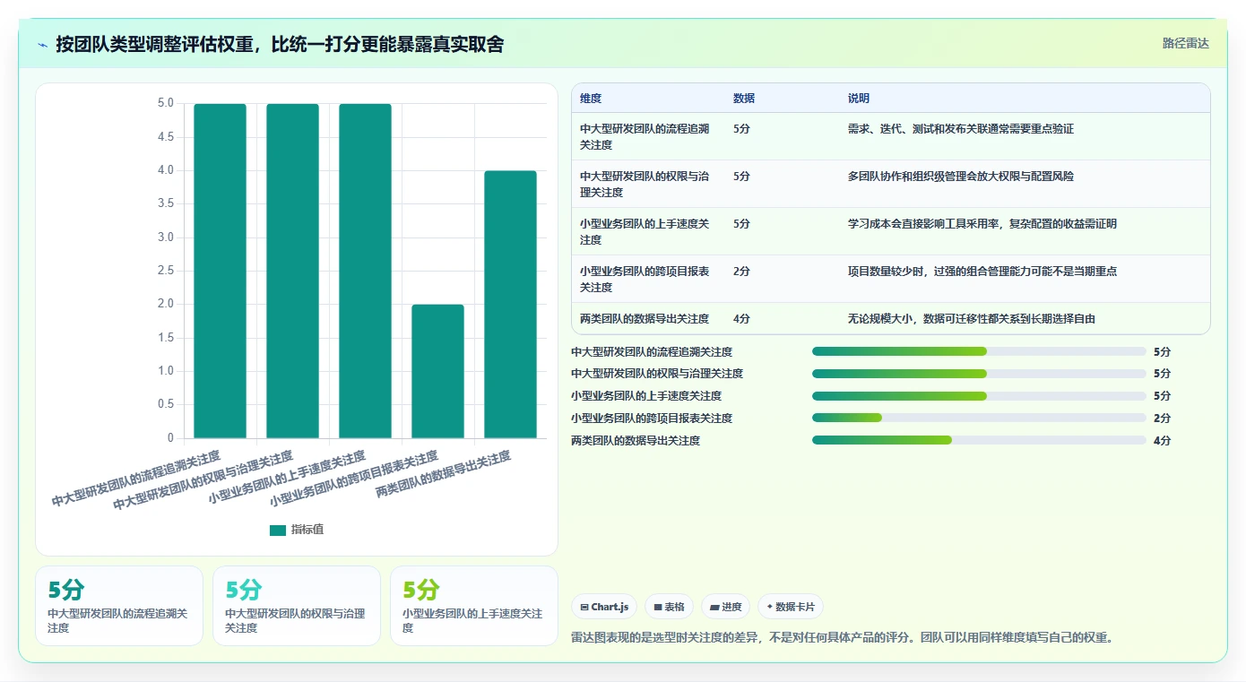Open the 5分 card for 权限与治理关注度
1246x682 pixels.
point(297,606)
